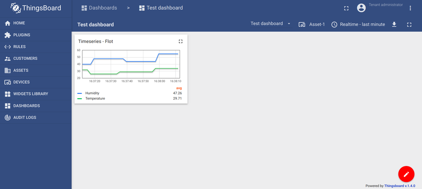The height and width of the screenshot is (189, 422).
Task: Click the Asset-1 devices icon
Action: [302, 24]
